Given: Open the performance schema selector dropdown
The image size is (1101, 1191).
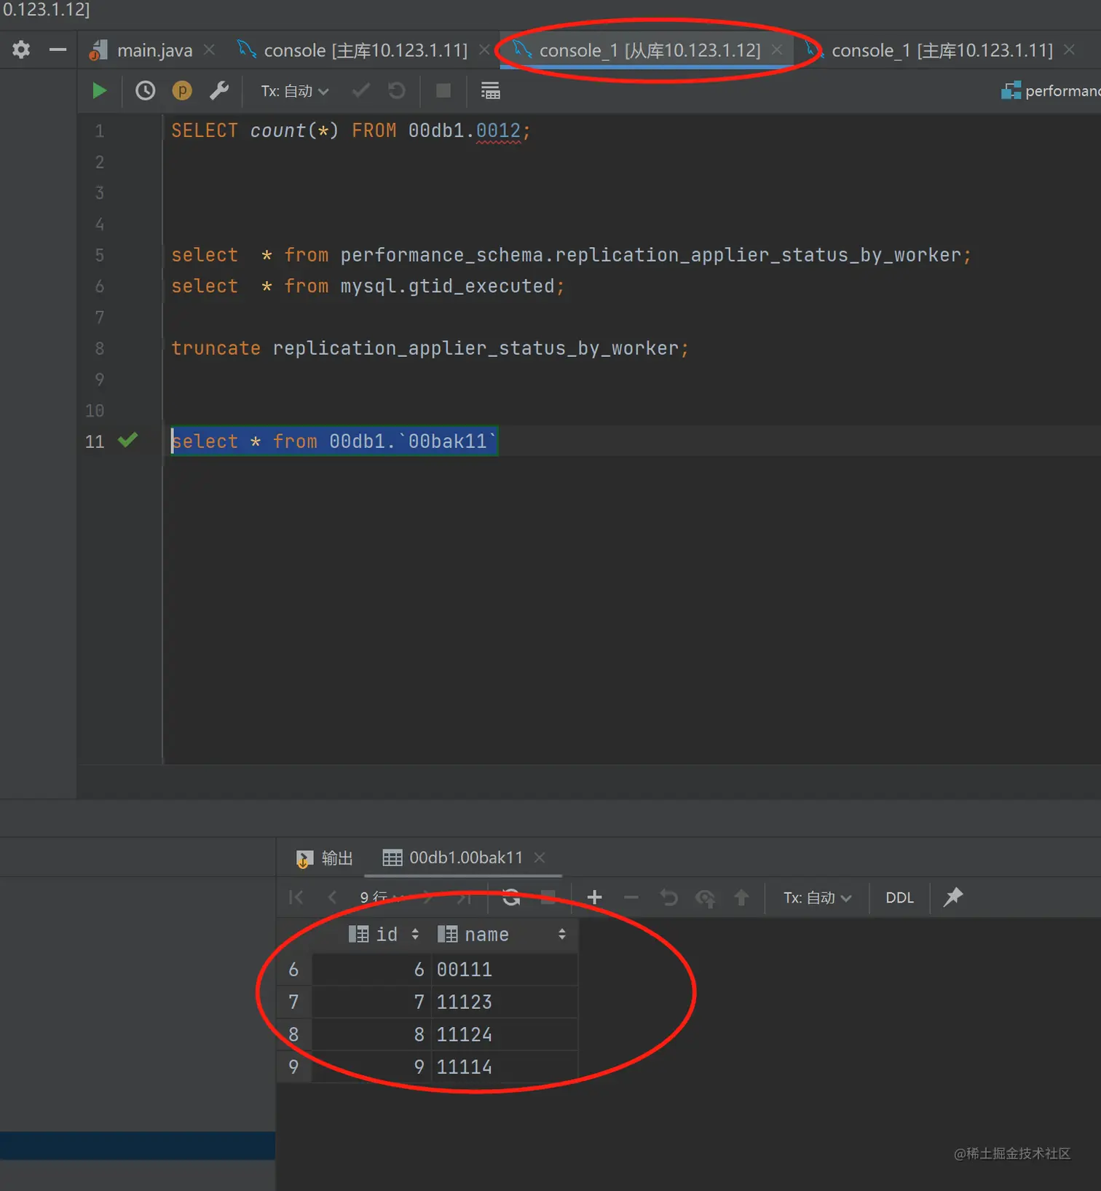Looking at the screenshot, I should pos(1051,91).
